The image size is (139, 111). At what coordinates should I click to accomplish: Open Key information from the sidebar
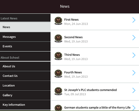point(25,105)
